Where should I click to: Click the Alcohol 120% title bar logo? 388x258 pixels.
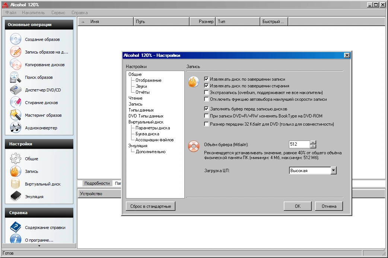[x=5, y=5]
